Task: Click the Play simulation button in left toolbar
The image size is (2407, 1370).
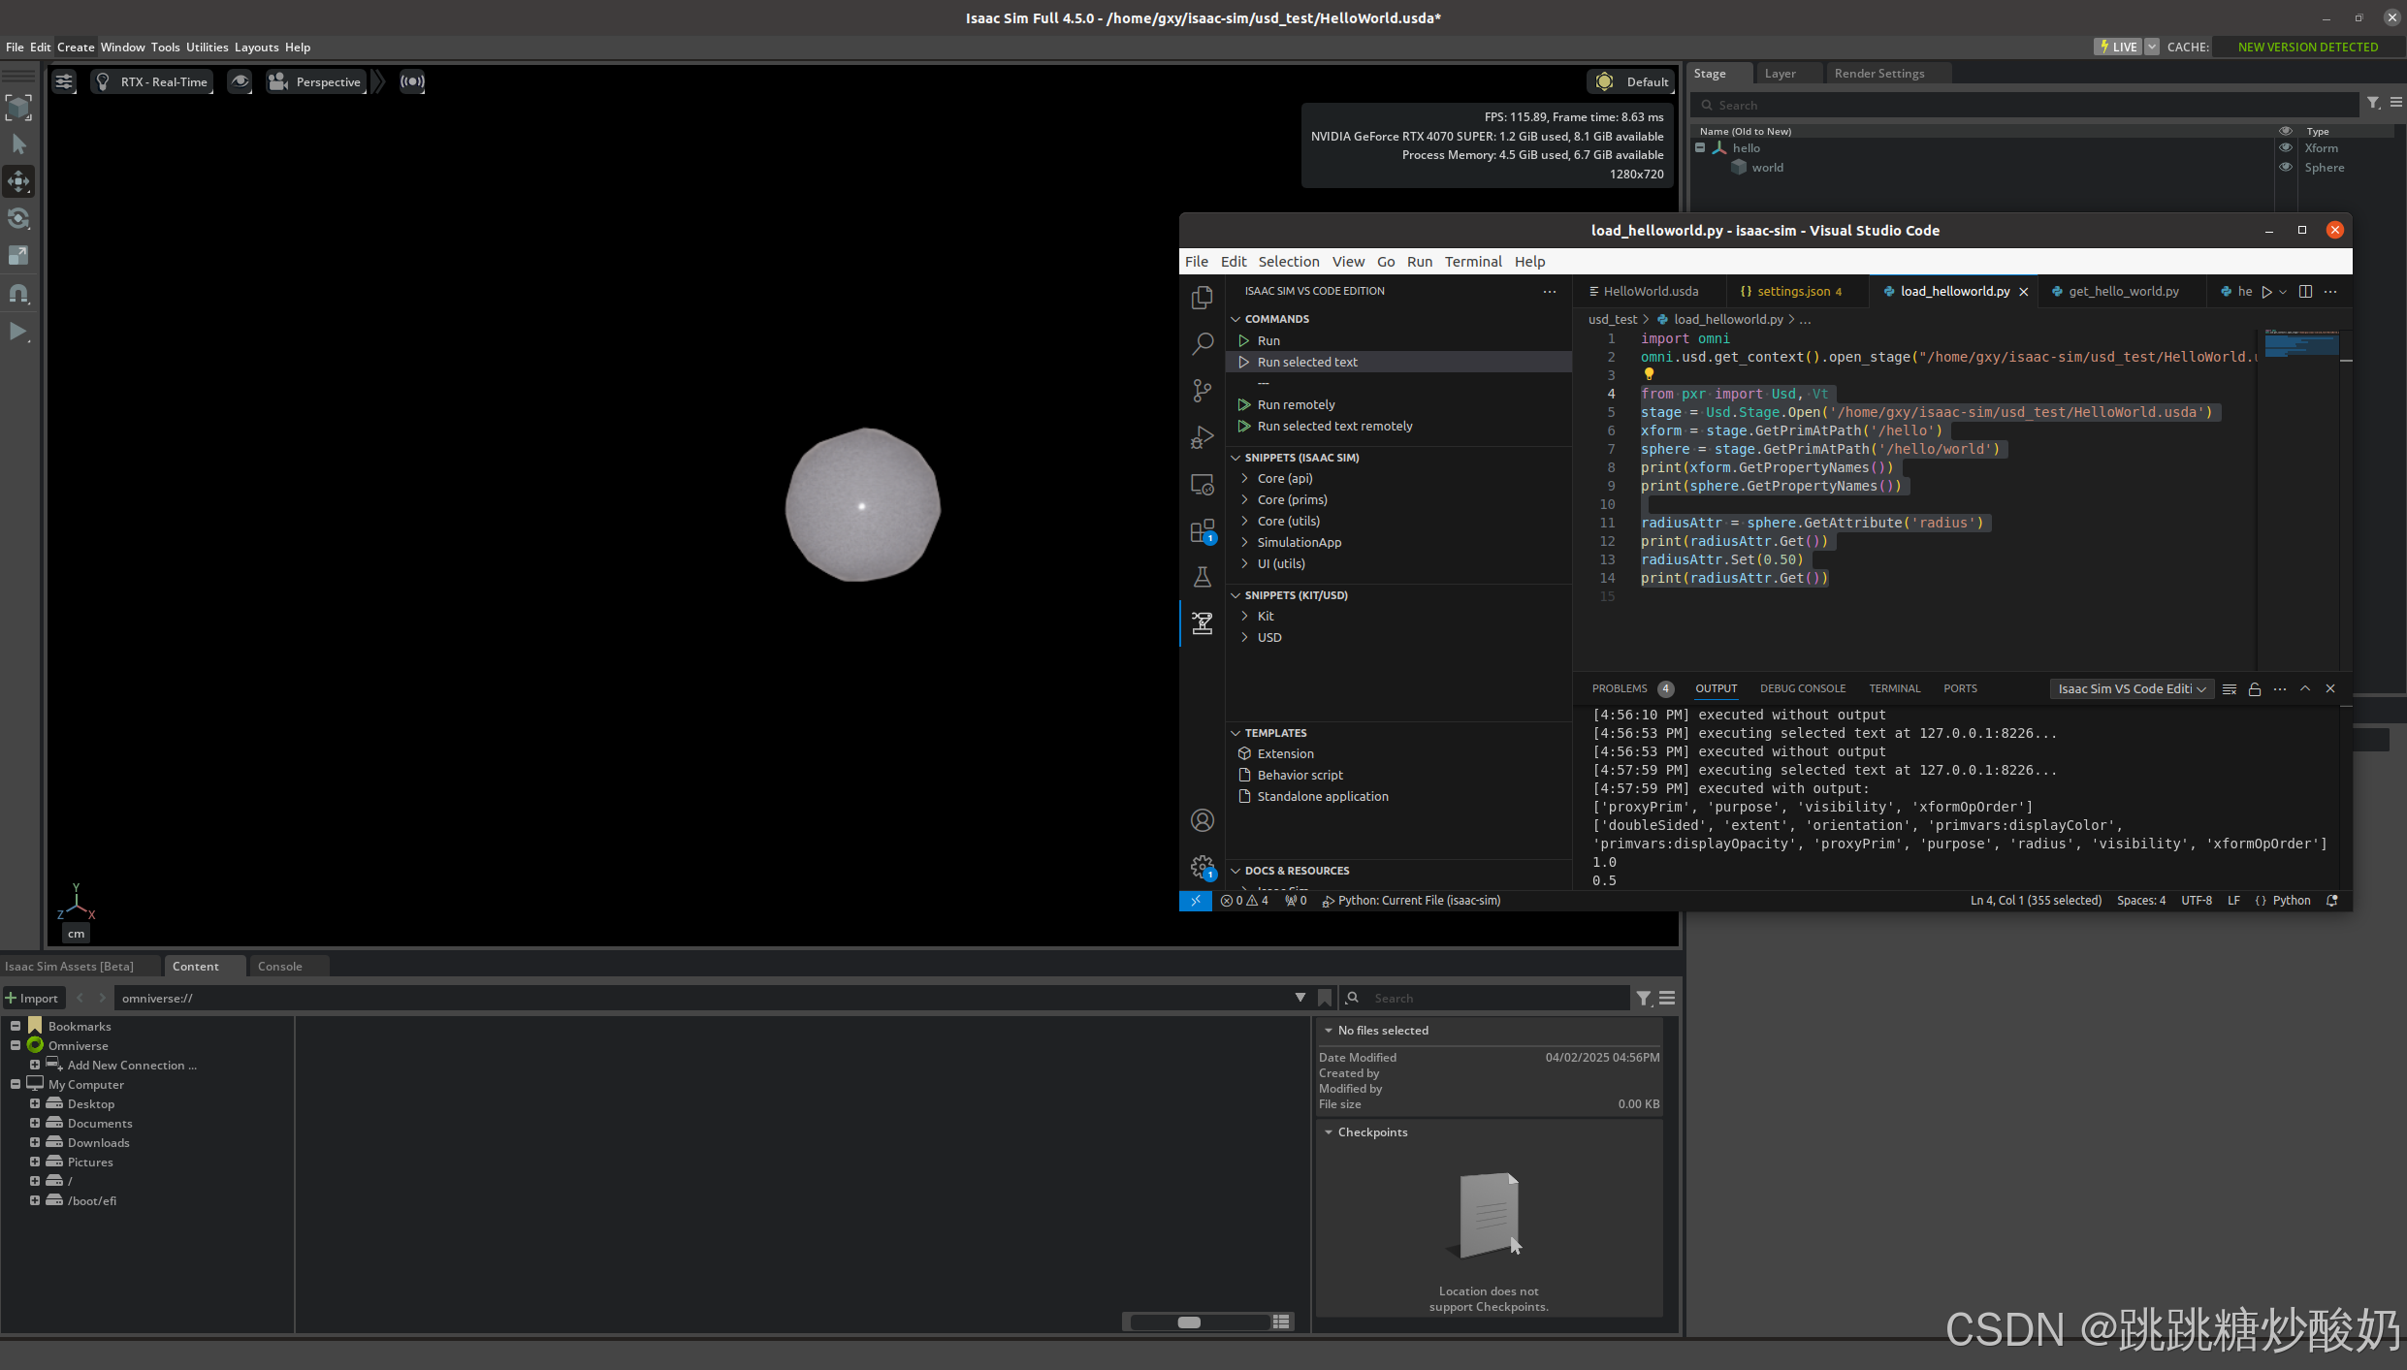Action: coord(18,331)
